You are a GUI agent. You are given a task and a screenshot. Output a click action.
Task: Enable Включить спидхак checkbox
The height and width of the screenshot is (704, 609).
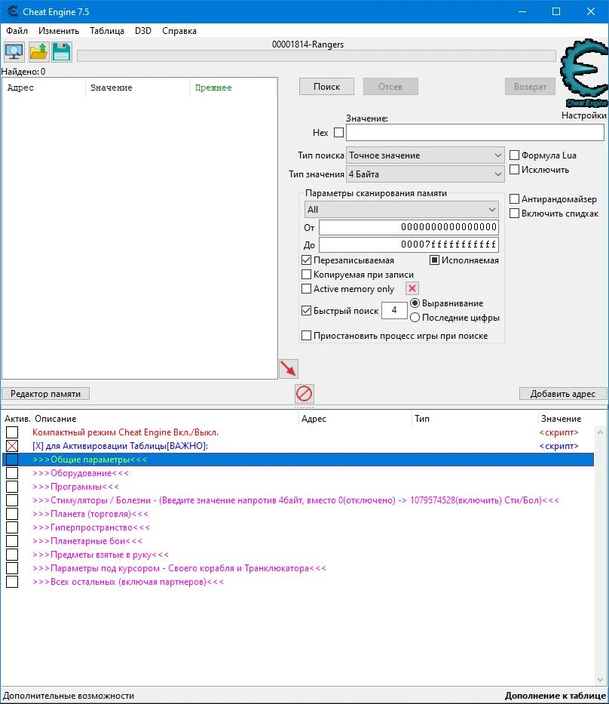coord(514,214)
